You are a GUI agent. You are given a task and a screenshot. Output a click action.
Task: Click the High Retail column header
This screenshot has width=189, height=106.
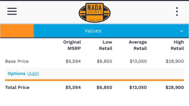(177, 45)
